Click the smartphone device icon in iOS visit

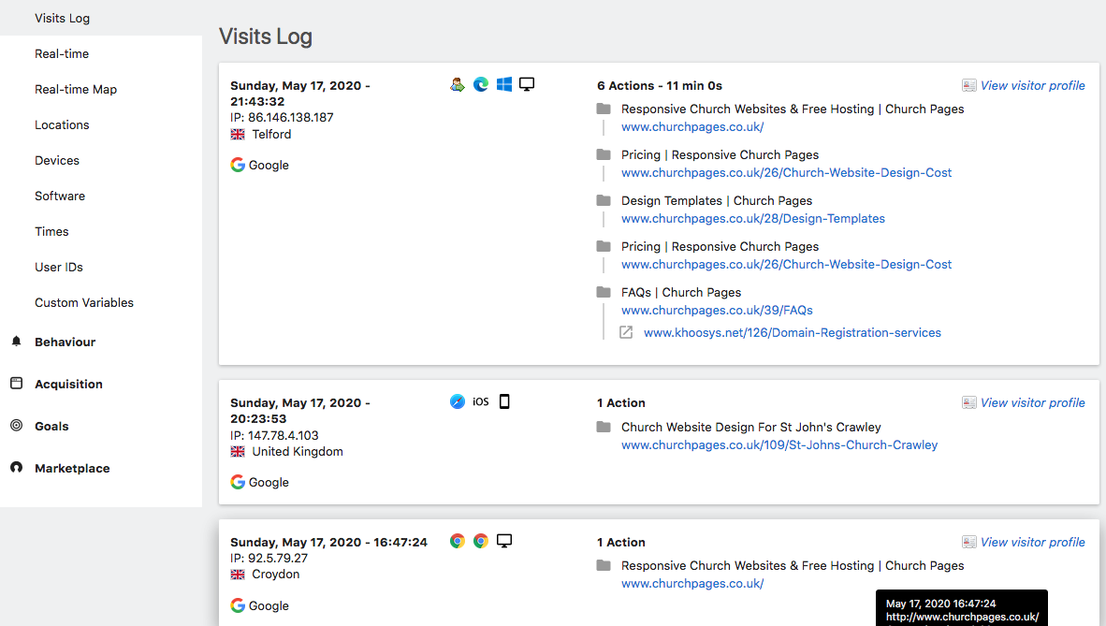504,401
